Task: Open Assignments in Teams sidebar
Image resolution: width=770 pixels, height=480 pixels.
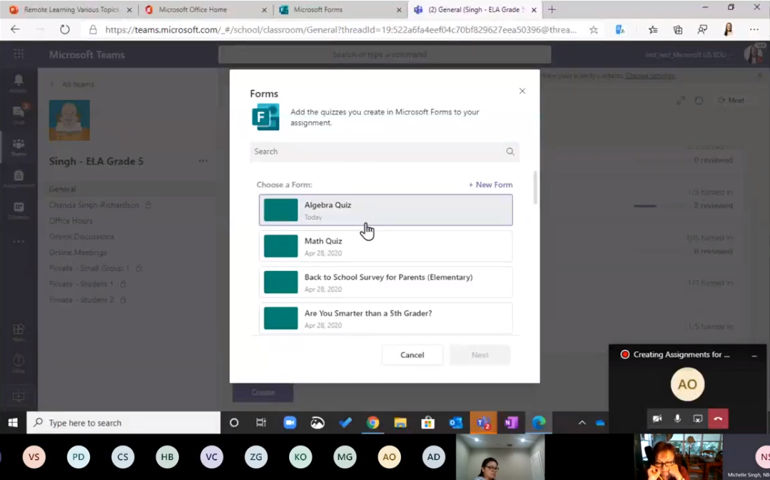Action: (18, 178)
